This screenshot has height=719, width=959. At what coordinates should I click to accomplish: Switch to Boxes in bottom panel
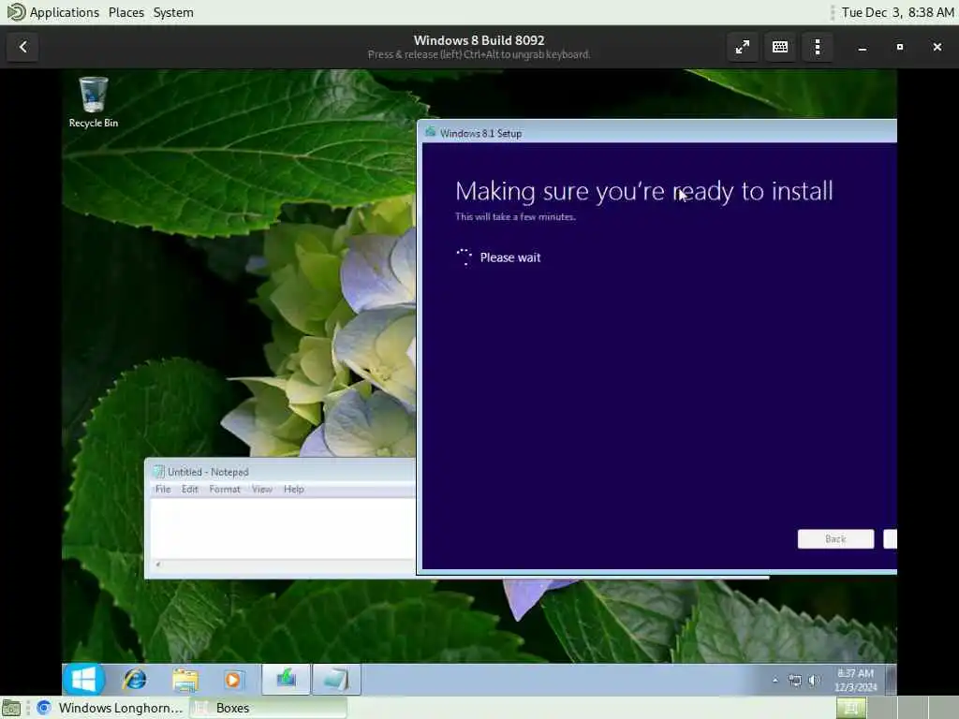[x=269, y=708]
